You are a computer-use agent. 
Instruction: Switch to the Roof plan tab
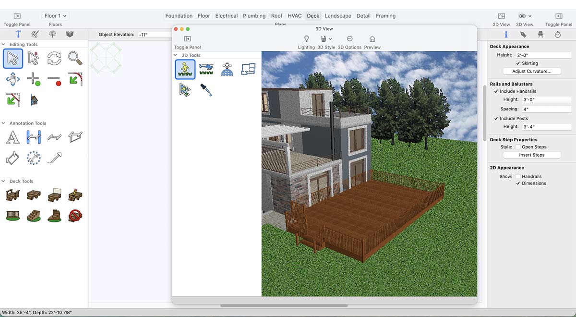pos(276,16)
